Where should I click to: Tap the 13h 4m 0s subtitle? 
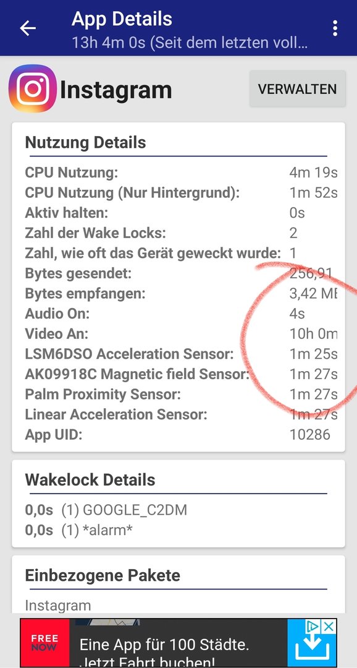(190, 43)
